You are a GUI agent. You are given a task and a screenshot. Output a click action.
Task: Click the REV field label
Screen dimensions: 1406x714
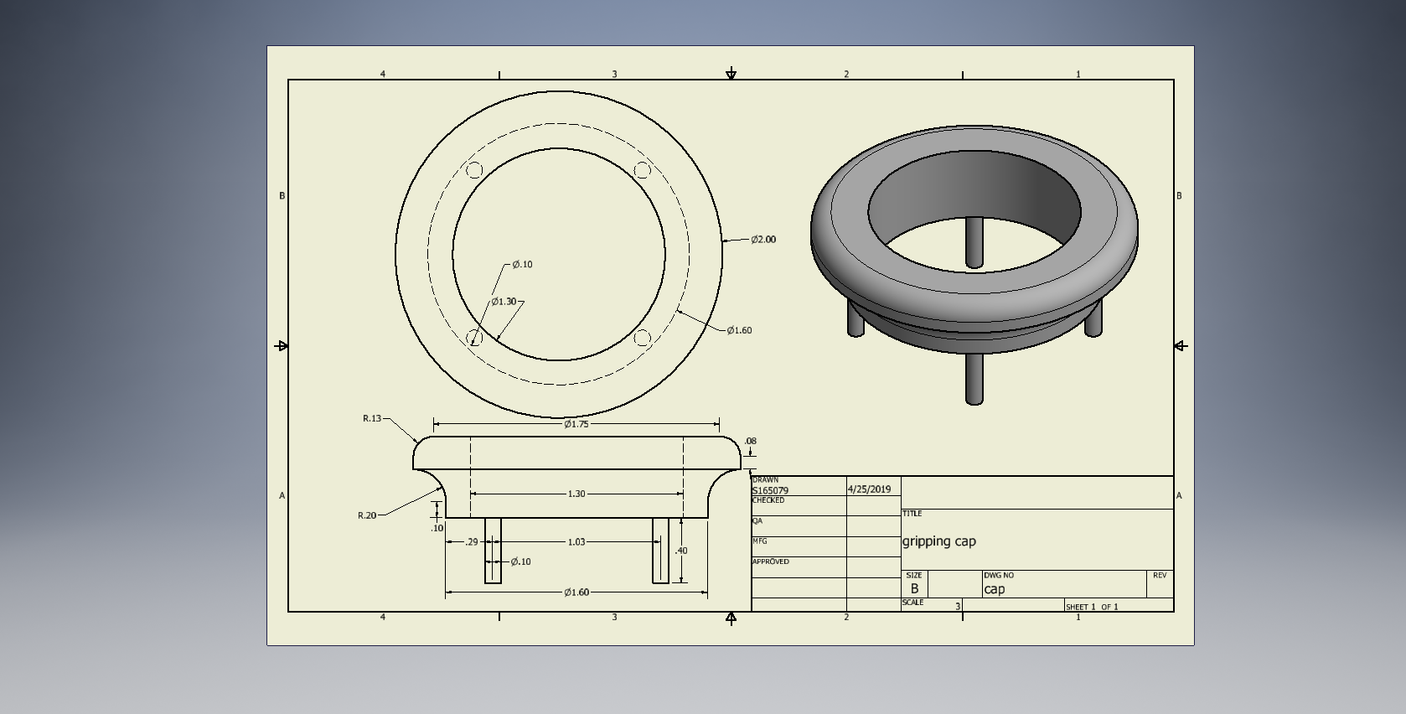pyautogui.click(x=1160, y=576)
